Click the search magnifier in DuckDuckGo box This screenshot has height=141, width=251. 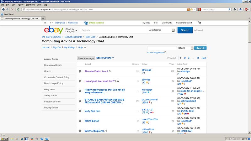pyautogui.click(x=229, y=9)
